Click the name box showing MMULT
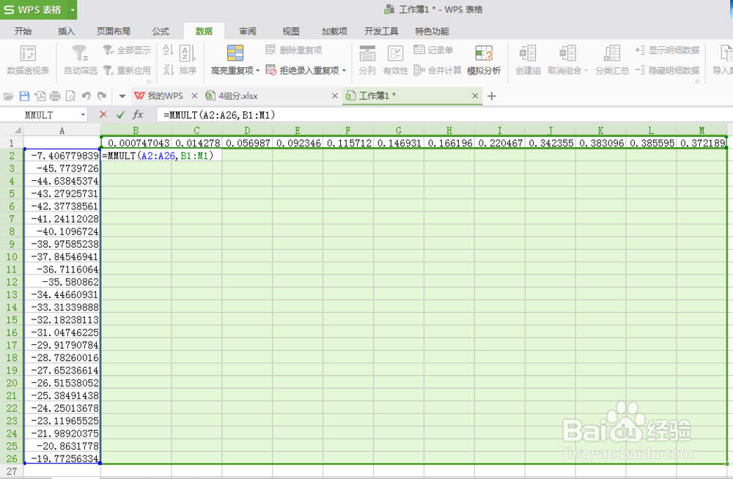 [x=40, y=115]
